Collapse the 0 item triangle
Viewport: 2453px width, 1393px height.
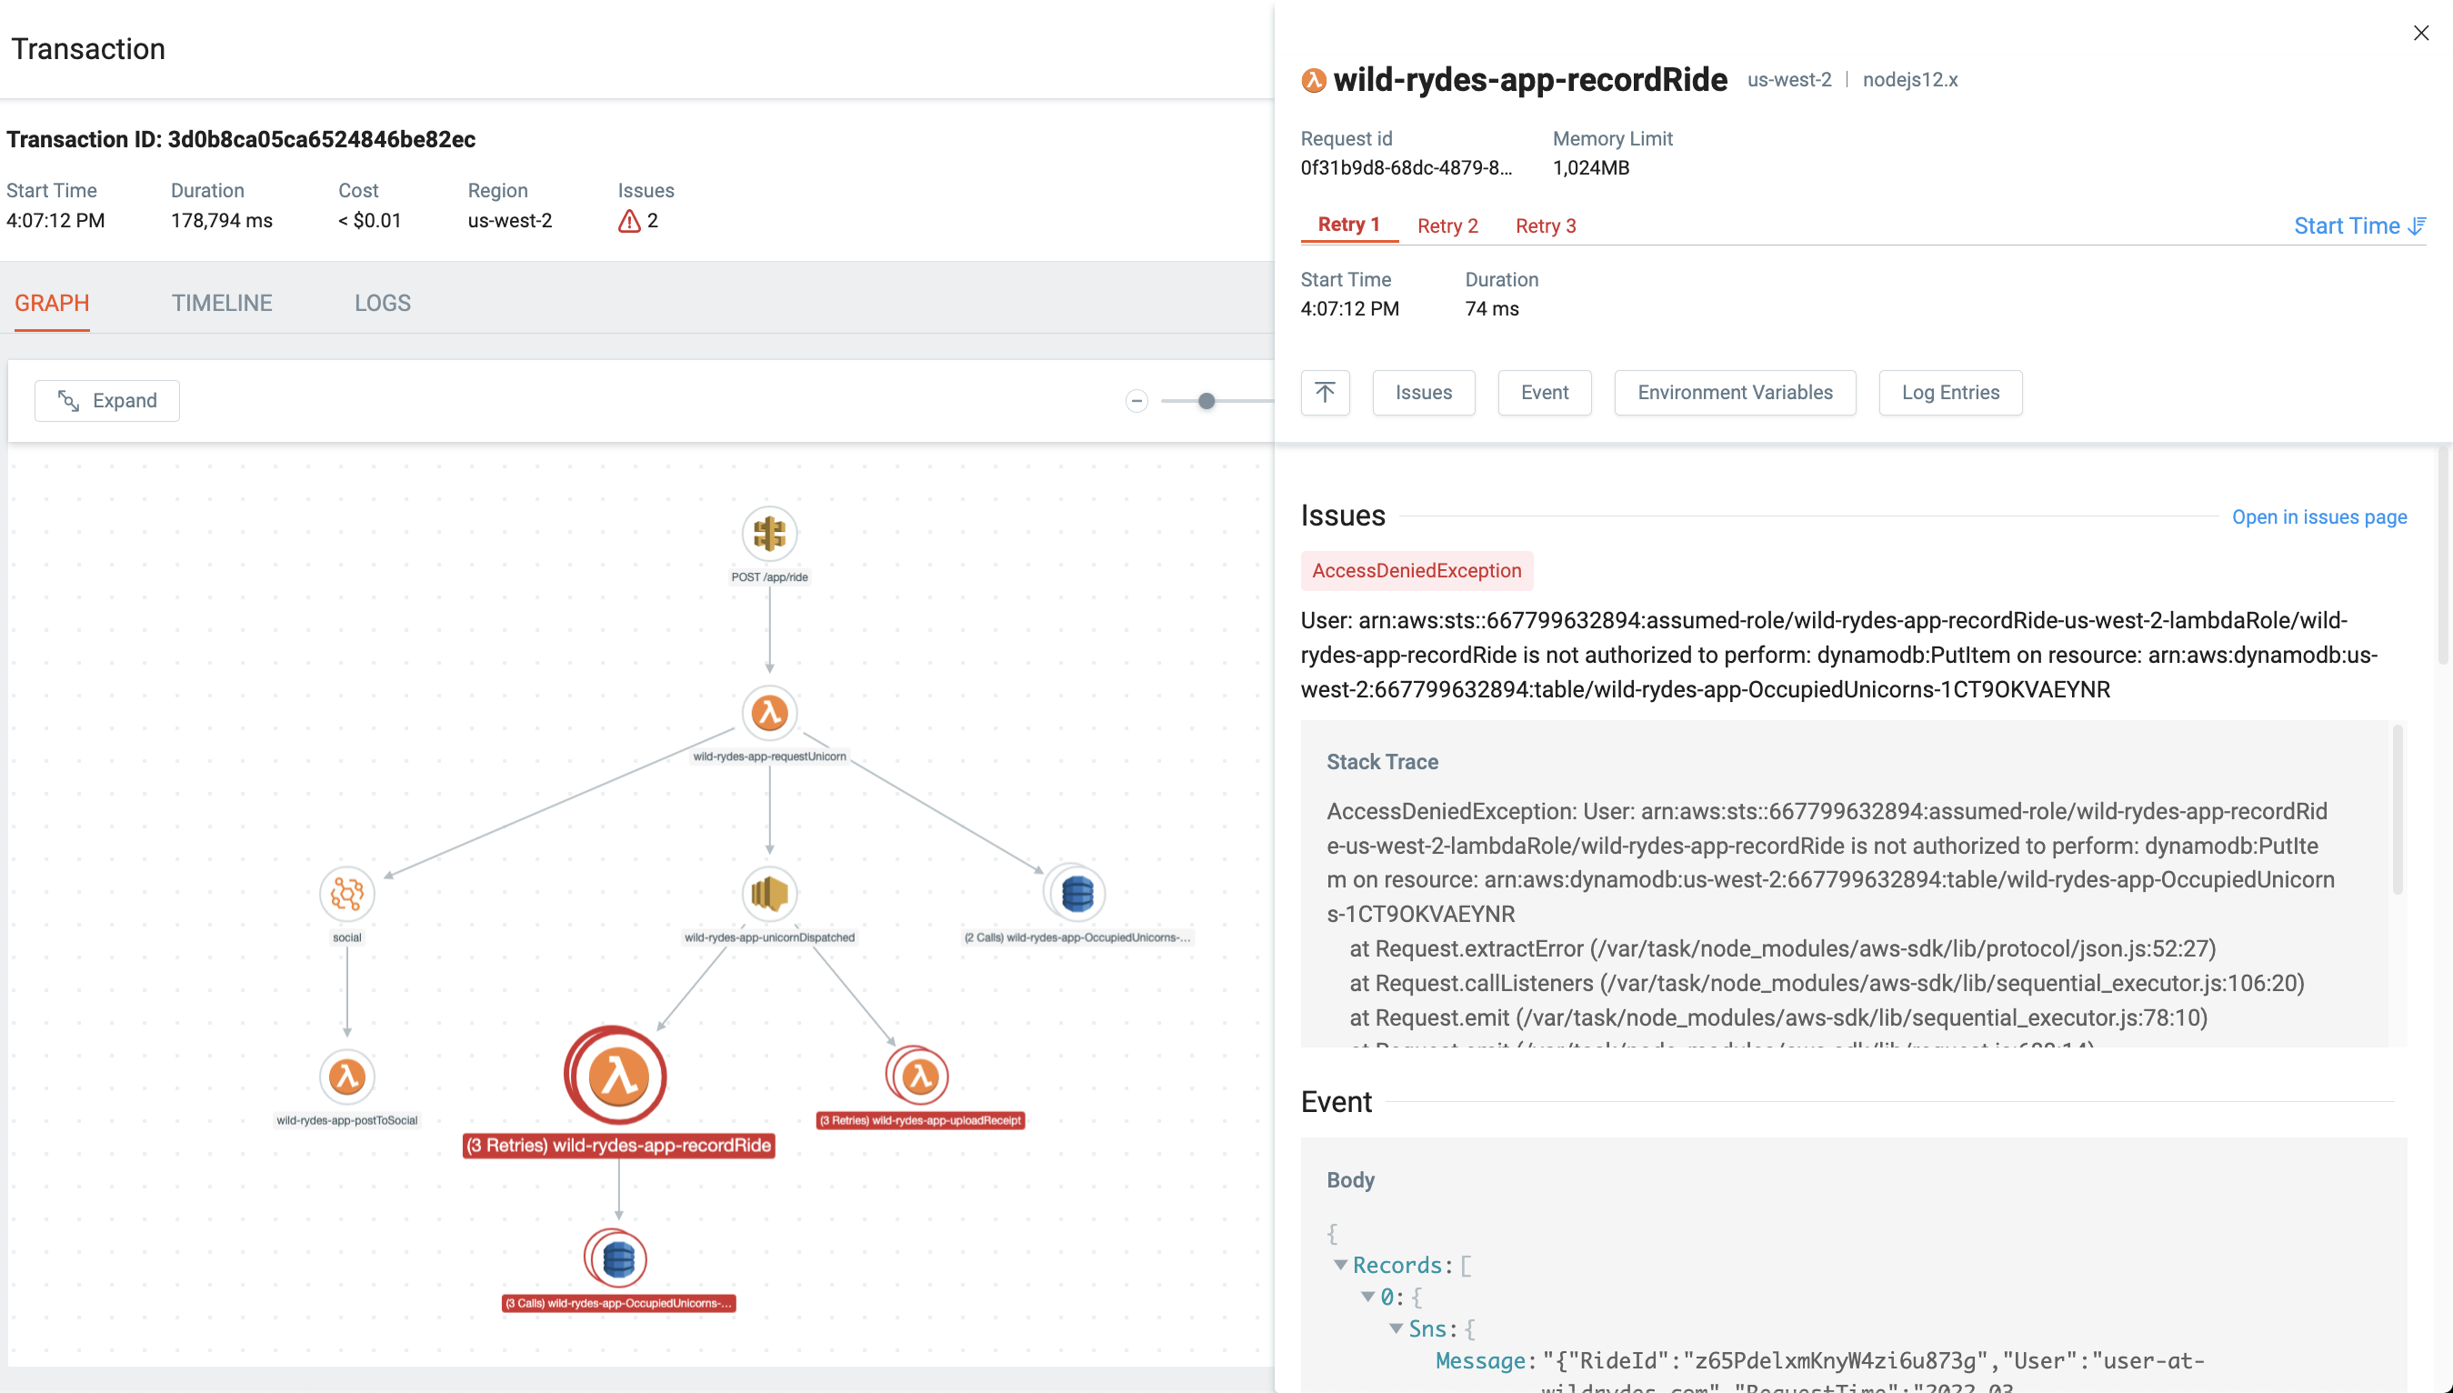[x=1367, y=1297]
